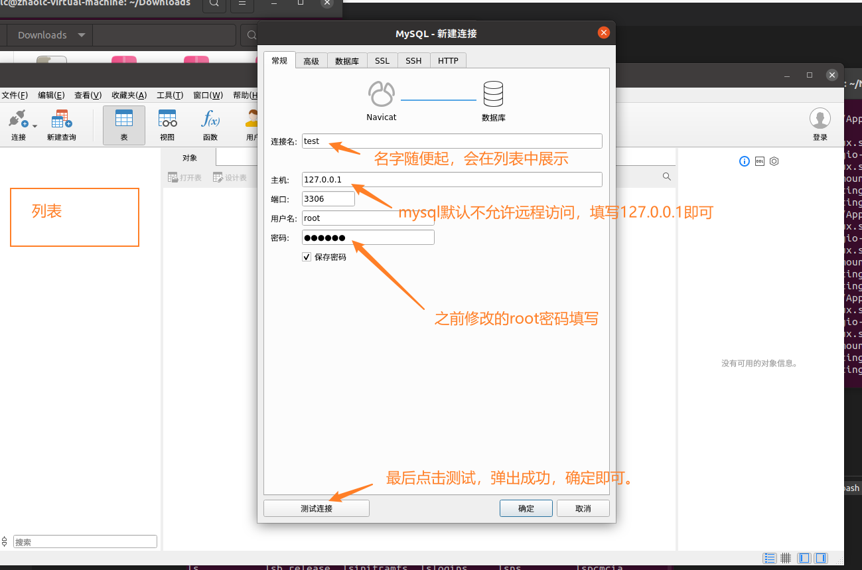Expand the Downloads path dropdown
Viewport: 862px width, 570px height.
click(81, 35)
